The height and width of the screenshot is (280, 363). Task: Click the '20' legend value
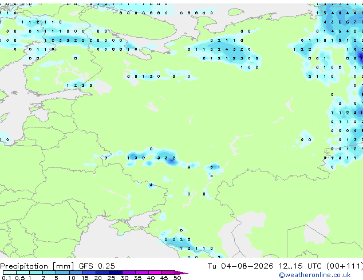[x=98, y=278]
